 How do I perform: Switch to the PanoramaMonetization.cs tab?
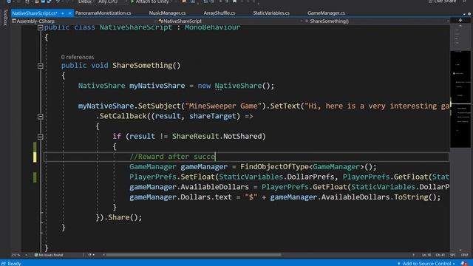click(x=103, y=13)
